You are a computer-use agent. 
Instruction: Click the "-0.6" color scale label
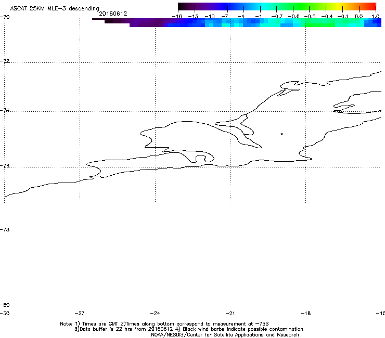pos(293,17)
